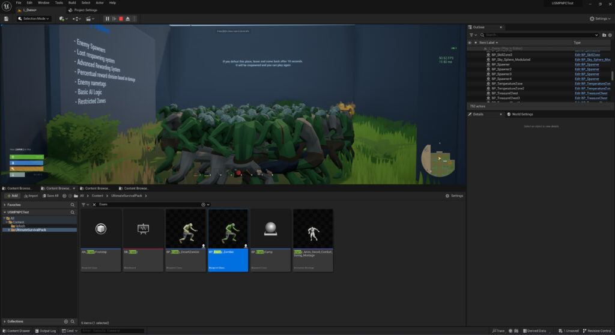Open the Outliner settings gear
This screenshot has height=335, width=615.
tap(610, 35)
